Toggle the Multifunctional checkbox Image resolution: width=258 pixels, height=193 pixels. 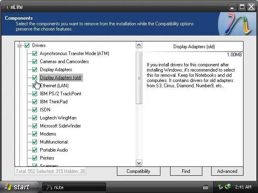tap(35, 142)
